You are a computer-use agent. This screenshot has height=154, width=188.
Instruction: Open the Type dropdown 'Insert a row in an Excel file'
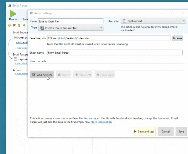(71, 28)
